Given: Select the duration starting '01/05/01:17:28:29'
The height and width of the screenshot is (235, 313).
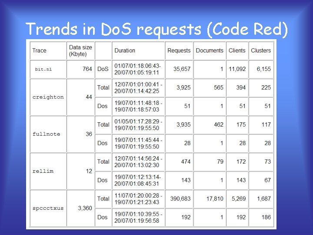Looking at the screenshot, I should point(138,125).
